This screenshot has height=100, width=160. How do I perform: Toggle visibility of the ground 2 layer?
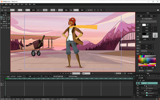coord(138,93)
